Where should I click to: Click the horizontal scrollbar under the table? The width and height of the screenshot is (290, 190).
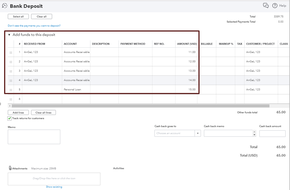[x=140, y=106]
